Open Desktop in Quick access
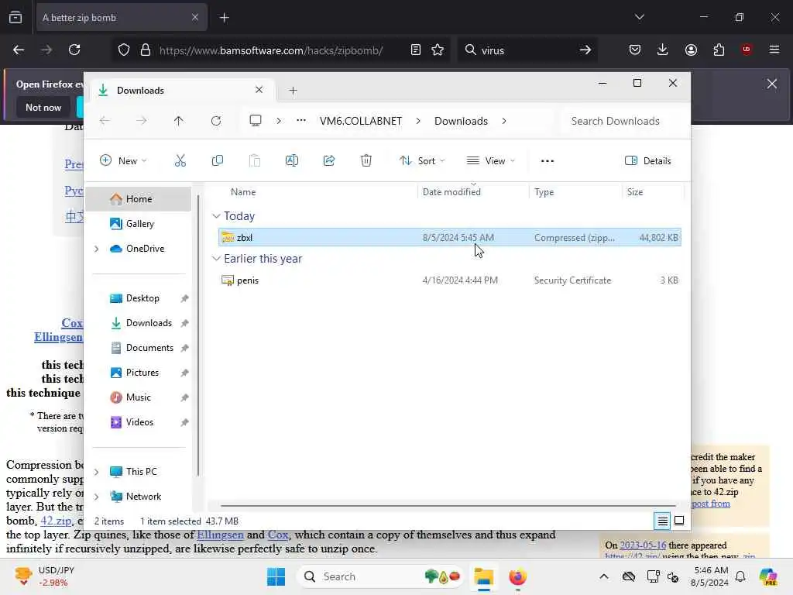The width and height of the screenshot is (793, 595). [x=142, y=298]
